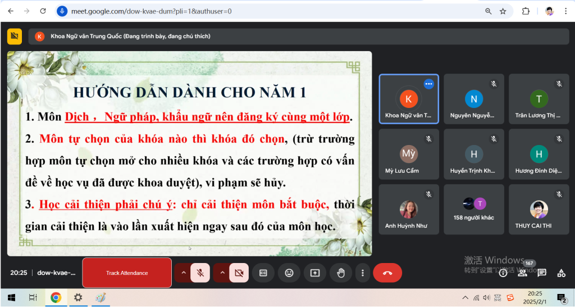Reload the Google Meet page
The image size is (575, 308).
pyautogui.click(x=43, y=11)
